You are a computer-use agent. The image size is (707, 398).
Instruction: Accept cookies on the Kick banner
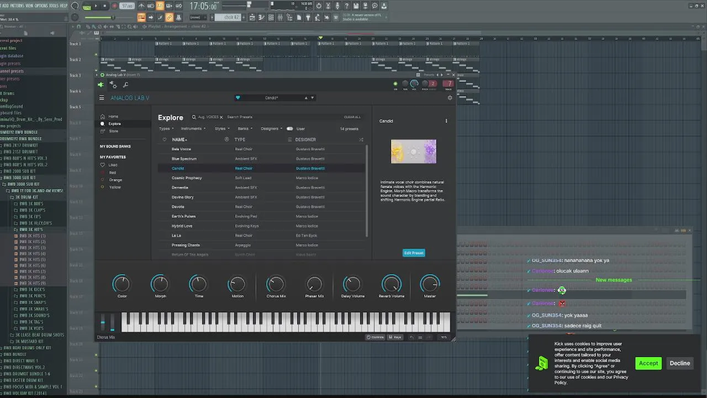coord(648,363)
